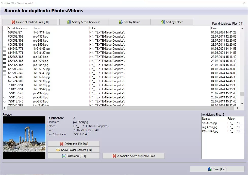
Task: Click the Date column header
Action: coord(214,28)
